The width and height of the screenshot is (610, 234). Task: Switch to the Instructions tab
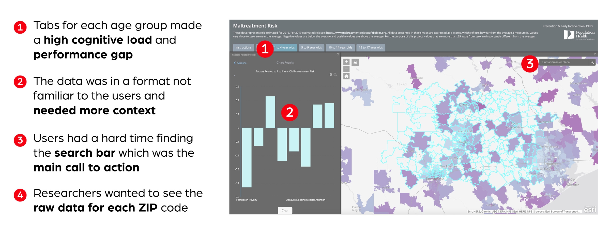tap(243, 47)
